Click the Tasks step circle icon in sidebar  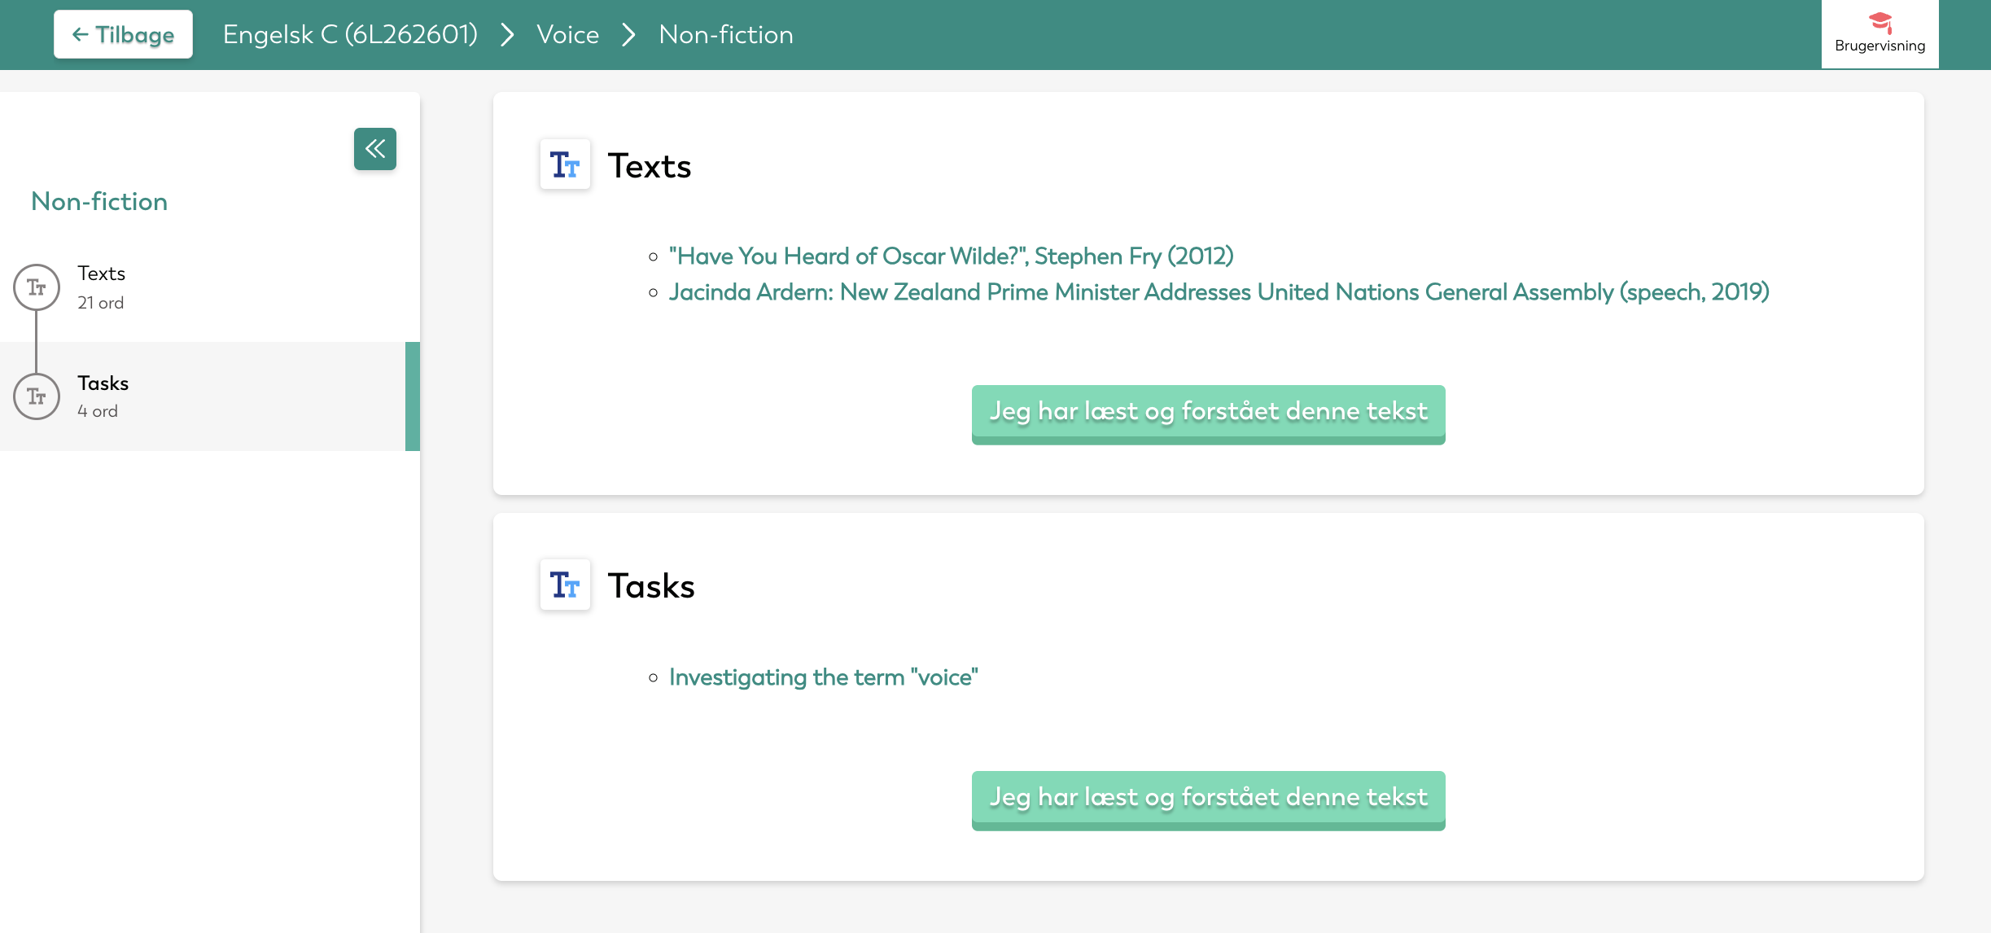tap(37, 396)
